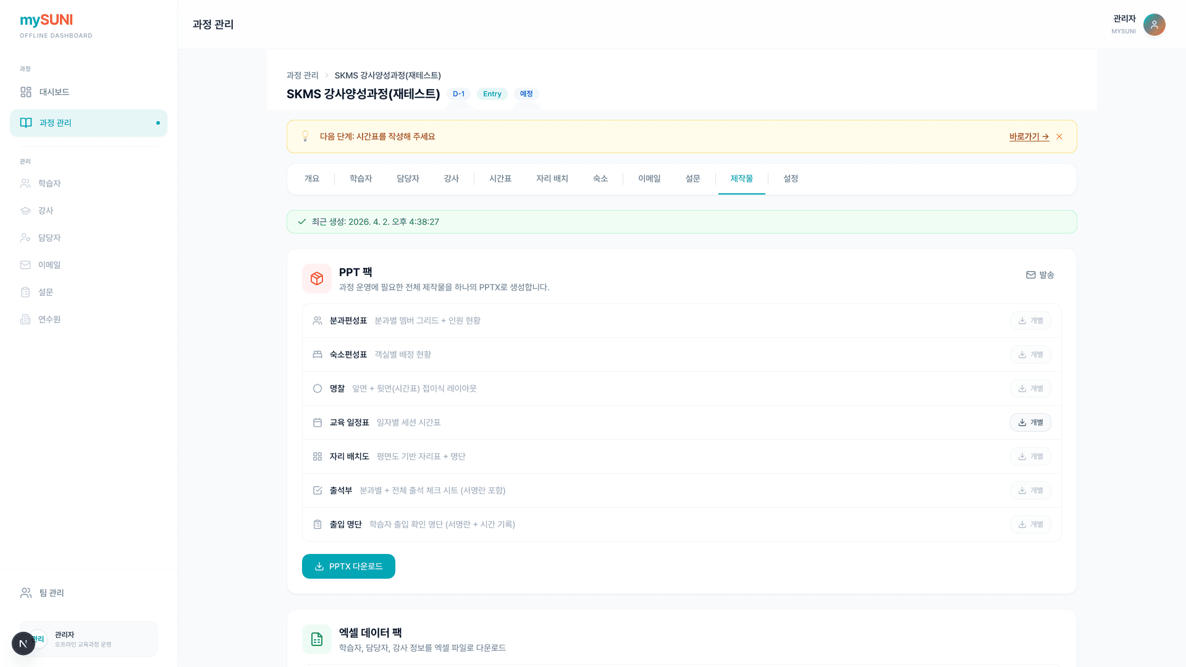Click the 교육 일정표 calendar icon
Image resolution: width=1186 pixels, height=667 pixels.
[318, 422]
